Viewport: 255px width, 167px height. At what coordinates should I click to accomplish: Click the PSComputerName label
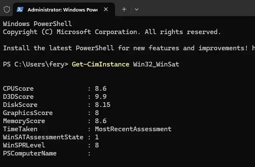point(30,153)
